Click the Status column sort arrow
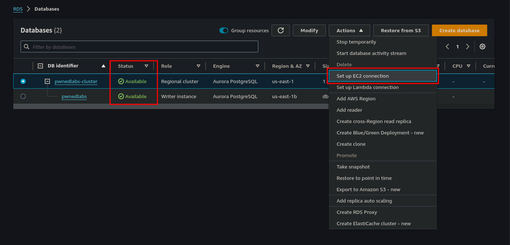The height and width of the screenshot is (245, 510). pyautogui.click(x=146, y=66)
